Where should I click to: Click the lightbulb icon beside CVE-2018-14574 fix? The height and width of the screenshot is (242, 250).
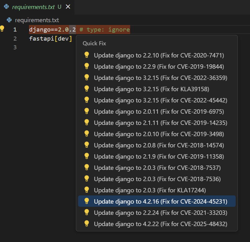[x=86, y=145]
